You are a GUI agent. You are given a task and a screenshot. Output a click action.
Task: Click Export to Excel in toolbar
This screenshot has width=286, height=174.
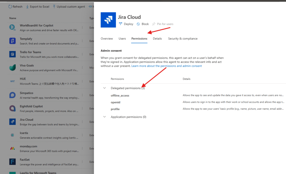(37, 7)
